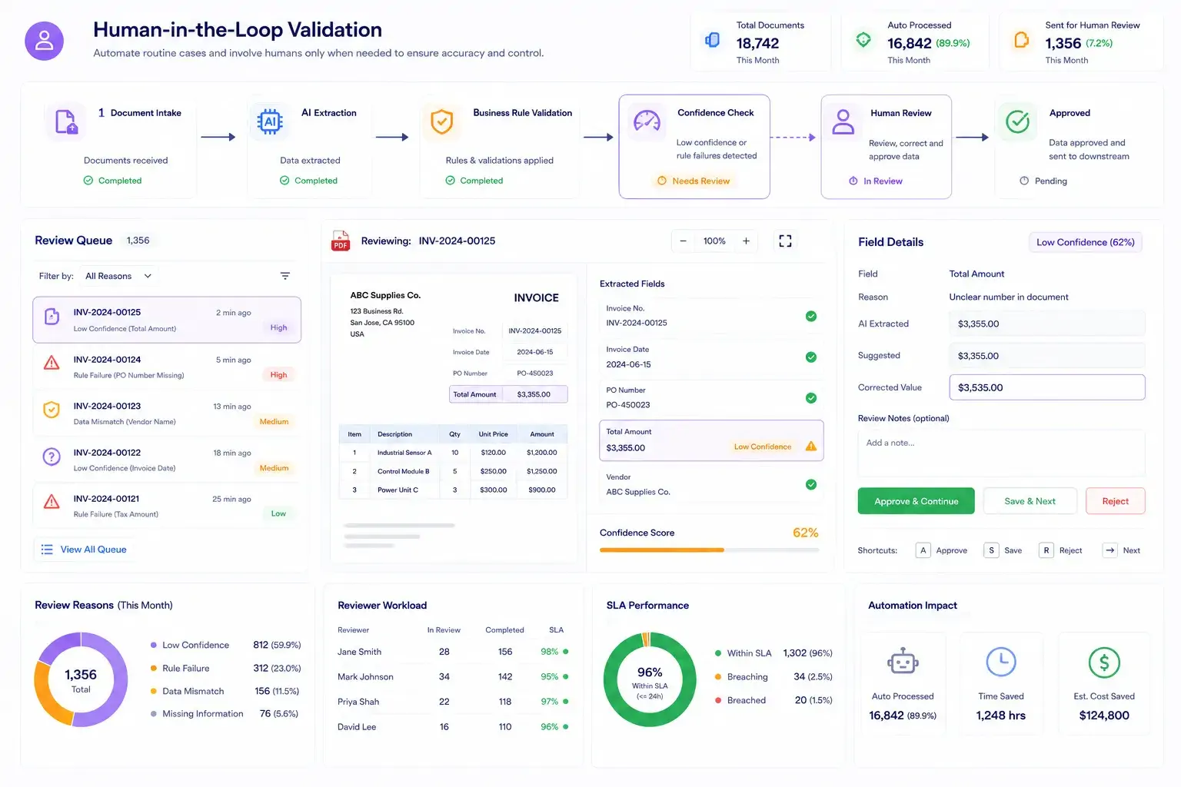Click the R Reject shortcut key
The image size is (1181, 787).
[x=1046, y=550]
